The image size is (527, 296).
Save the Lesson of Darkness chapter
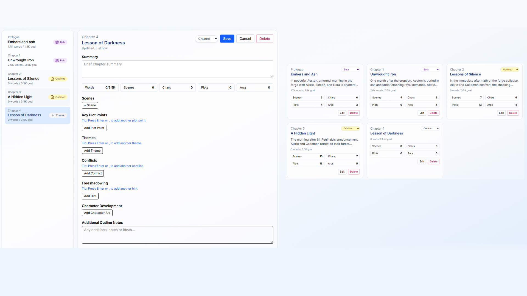pos(227,39)
